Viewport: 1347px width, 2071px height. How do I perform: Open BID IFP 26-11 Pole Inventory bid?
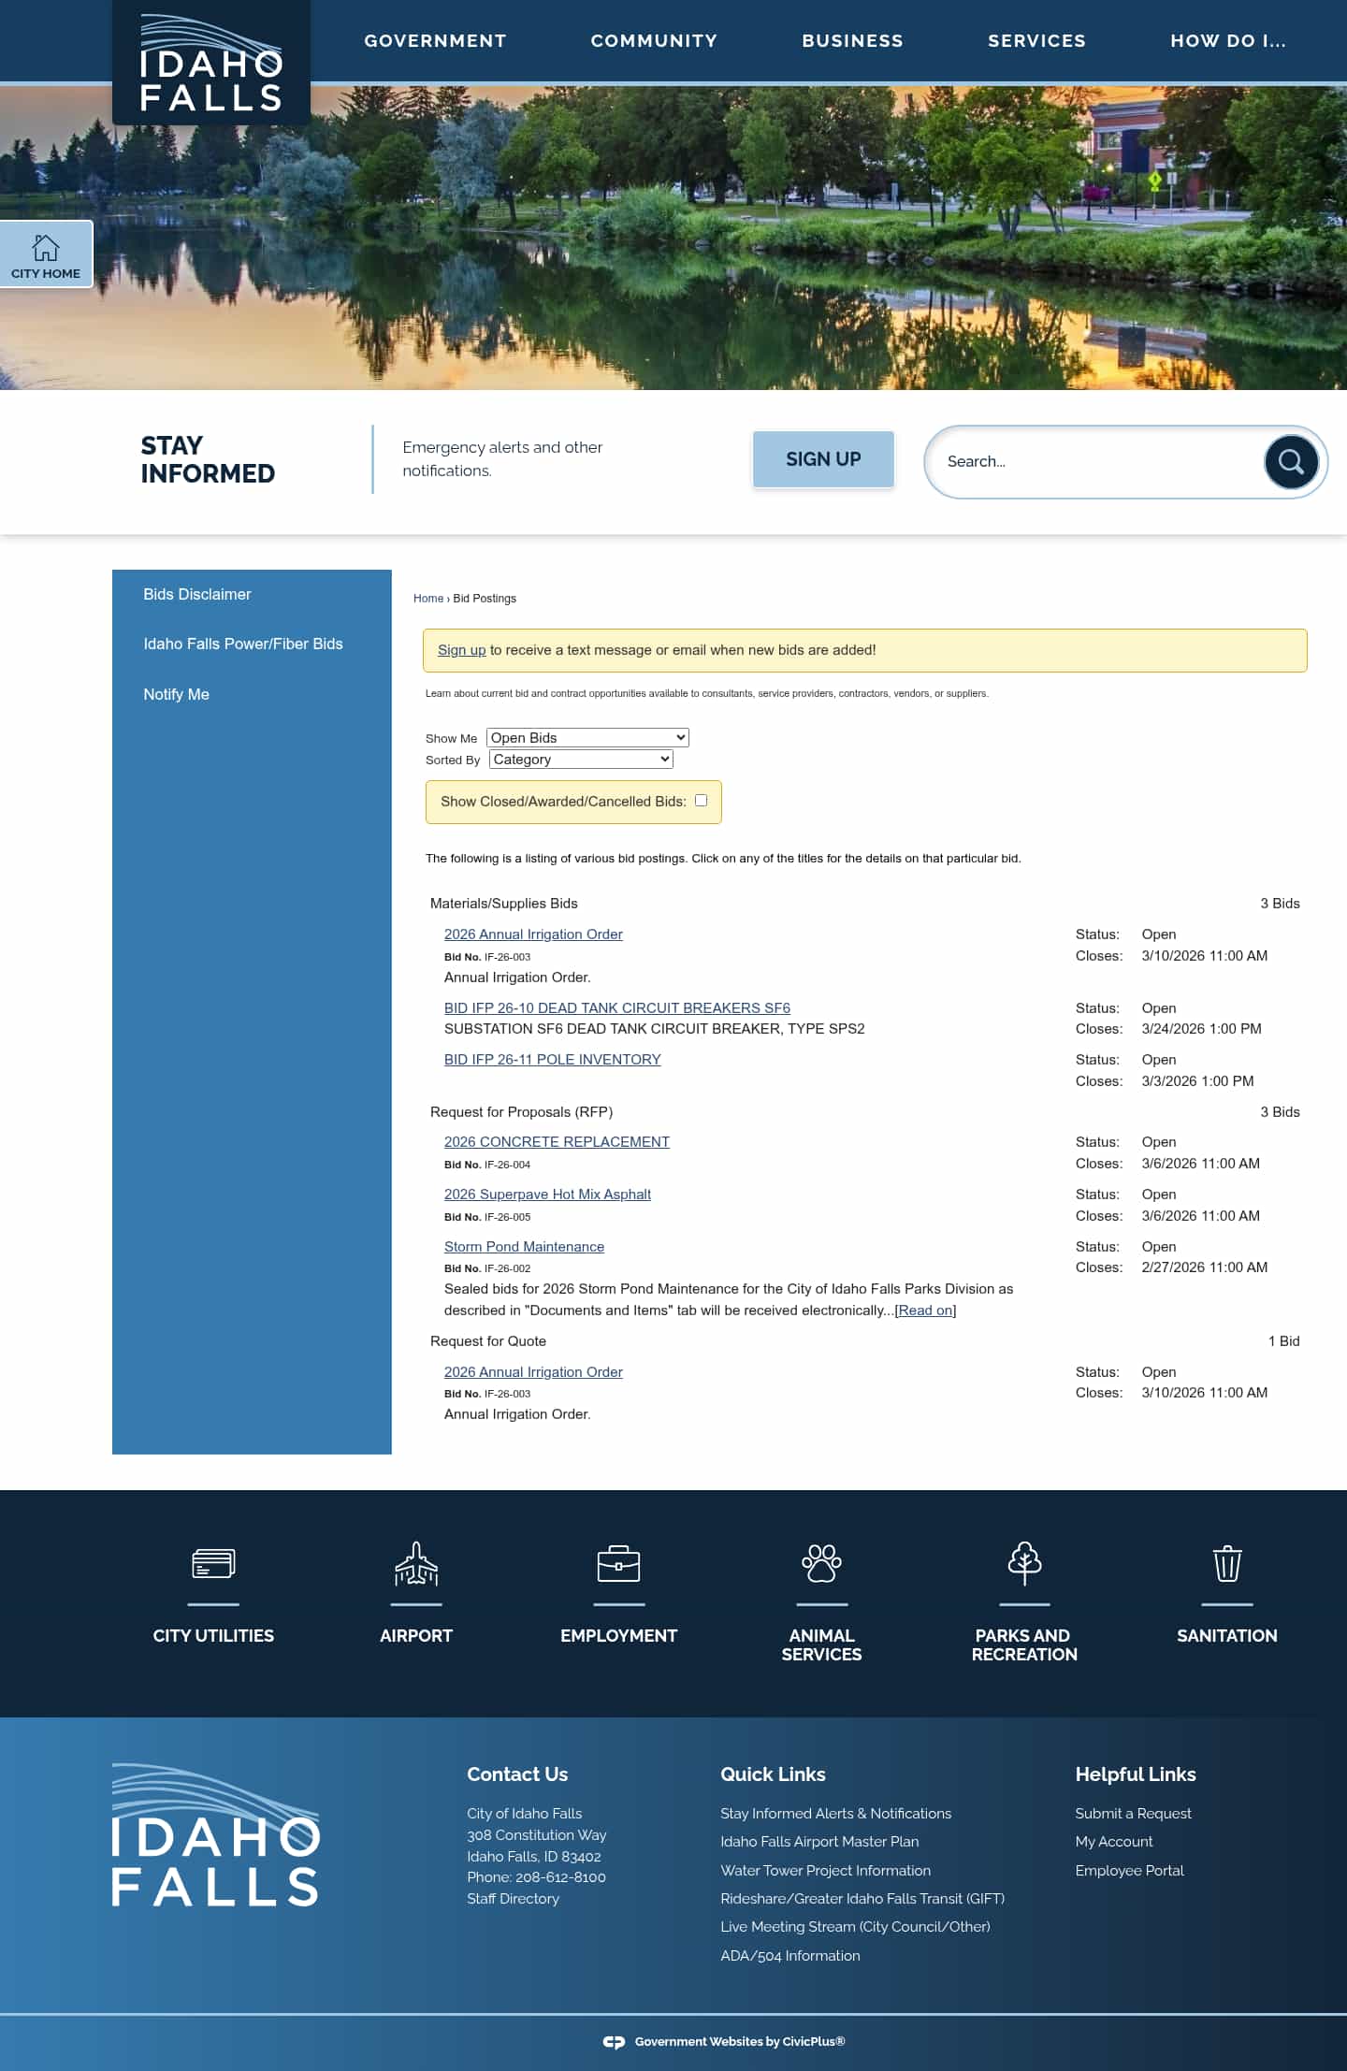pyautogui.click(x=553, y=1059)
